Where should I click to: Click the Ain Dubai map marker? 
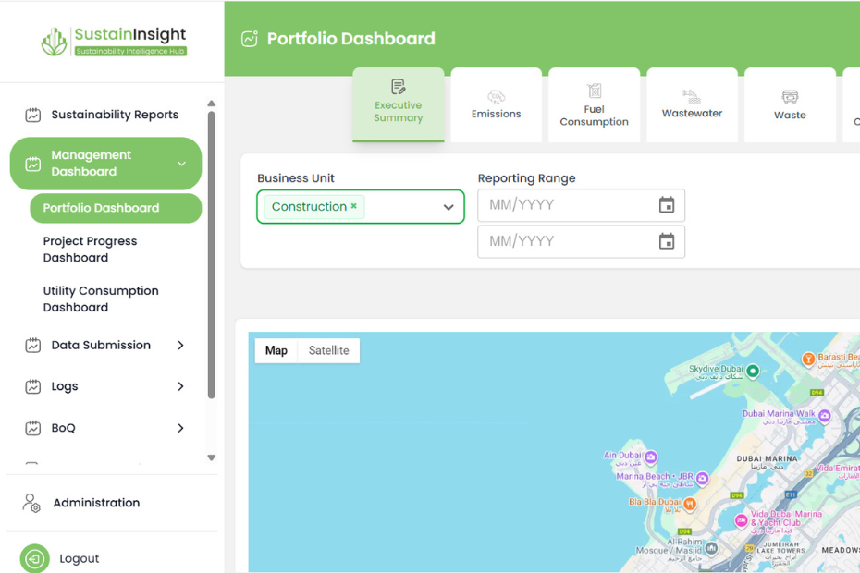point(651,457)
